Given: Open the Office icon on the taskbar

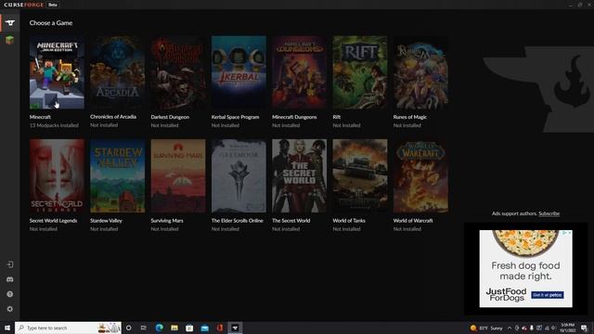Looking at the screenshot, I should 220,328.
